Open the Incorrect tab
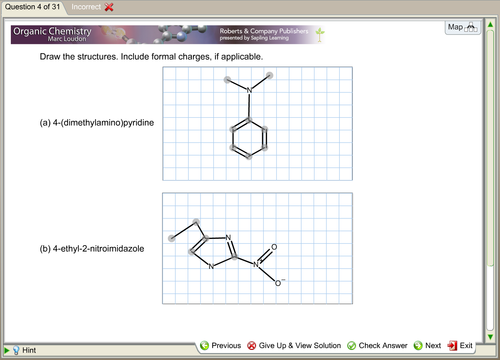Viewport: 500px width, 360px height. [x=86, y=7]
